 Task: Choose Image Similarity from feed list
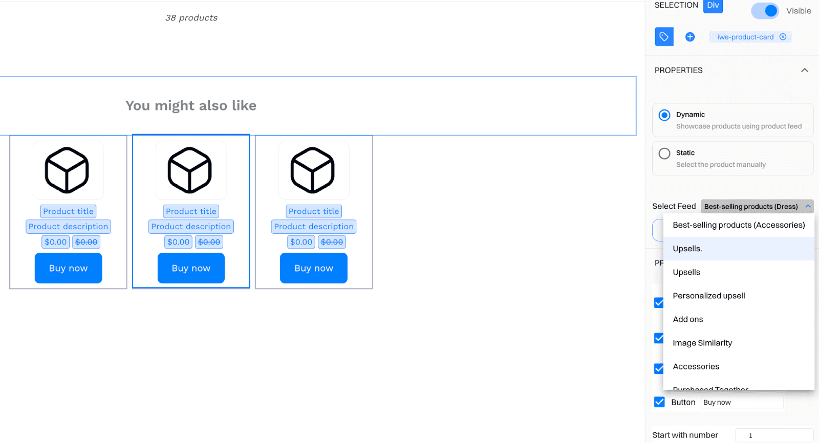tap(702, 343)
